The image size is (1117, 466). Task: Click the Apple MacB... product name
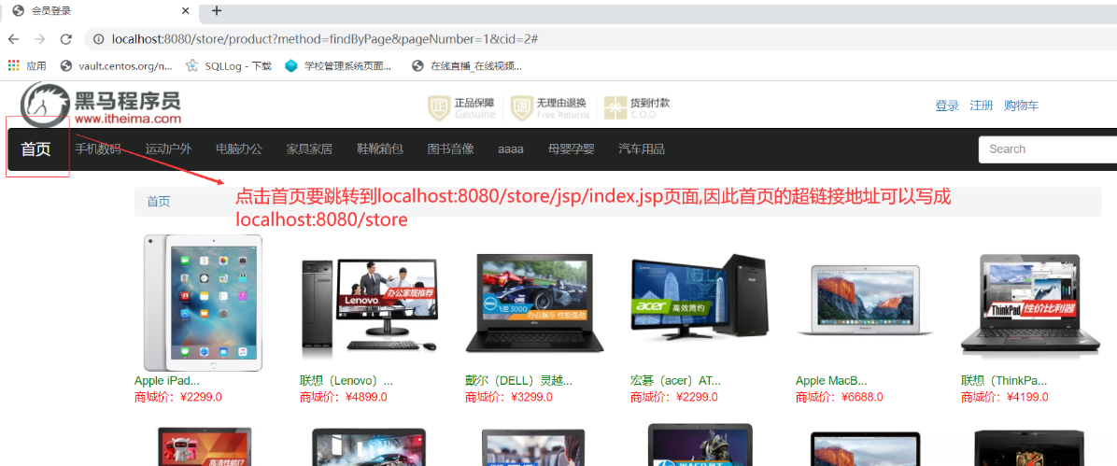(x=831, y=380)
